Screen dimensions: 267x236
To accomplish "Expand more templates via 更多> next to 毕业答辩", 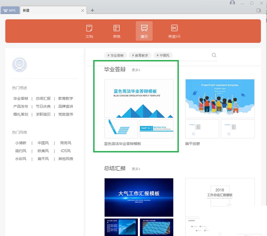I will 136,70.
